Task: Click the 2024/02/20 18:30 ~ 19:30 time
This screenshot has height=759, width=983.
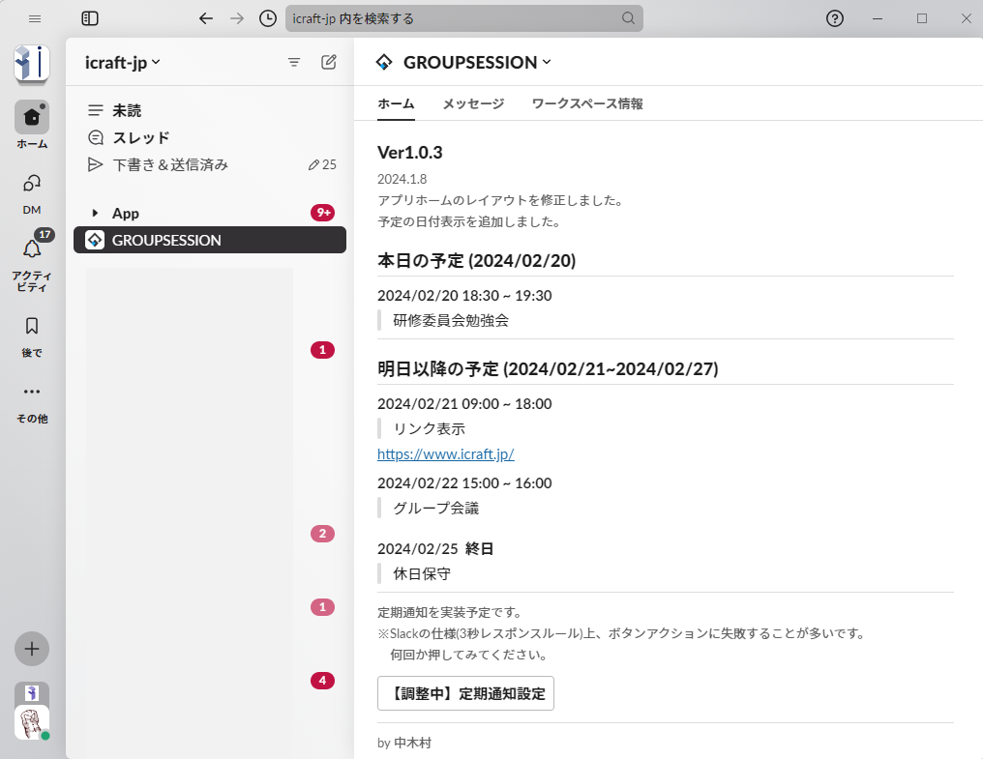Action: [x=464, y=295]
